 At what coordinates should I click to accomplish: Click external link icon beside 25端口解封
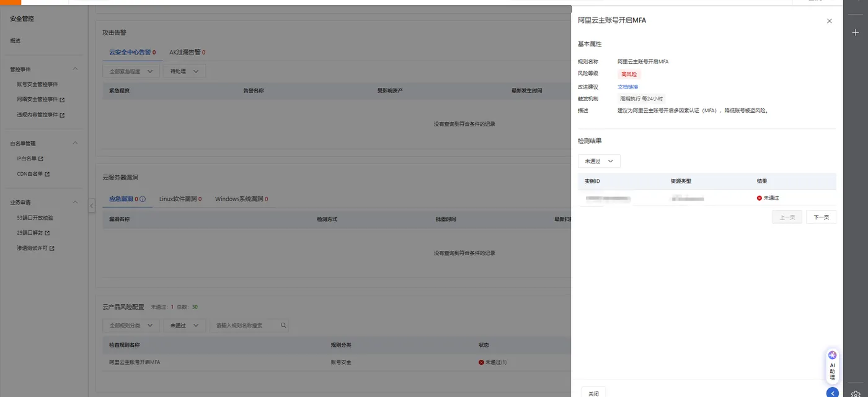point(47,233)
